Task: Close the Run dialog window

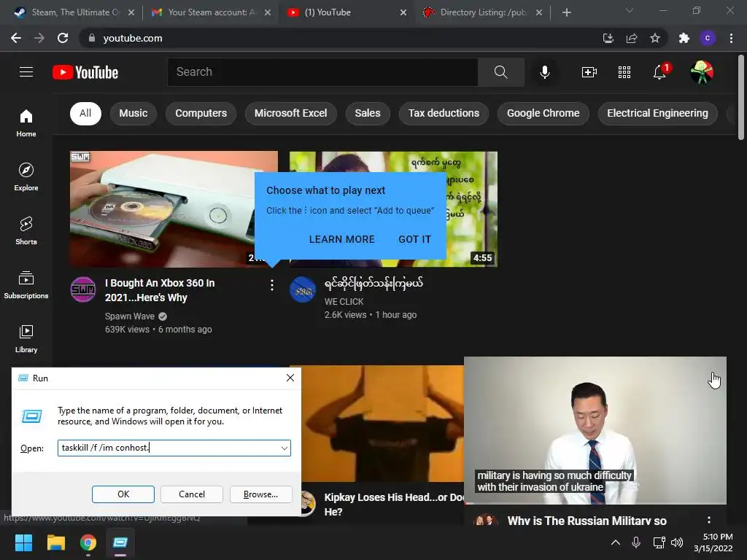Action: [290, 378]
